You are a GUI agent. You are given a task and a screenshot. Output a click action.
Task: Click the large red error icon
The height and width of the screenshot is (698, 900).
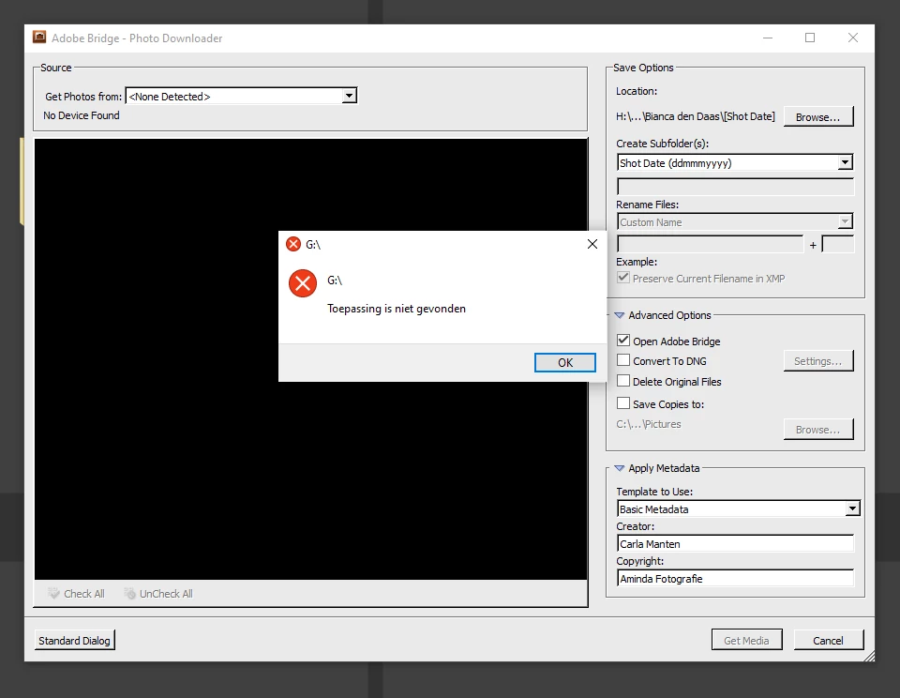point(303,283)
